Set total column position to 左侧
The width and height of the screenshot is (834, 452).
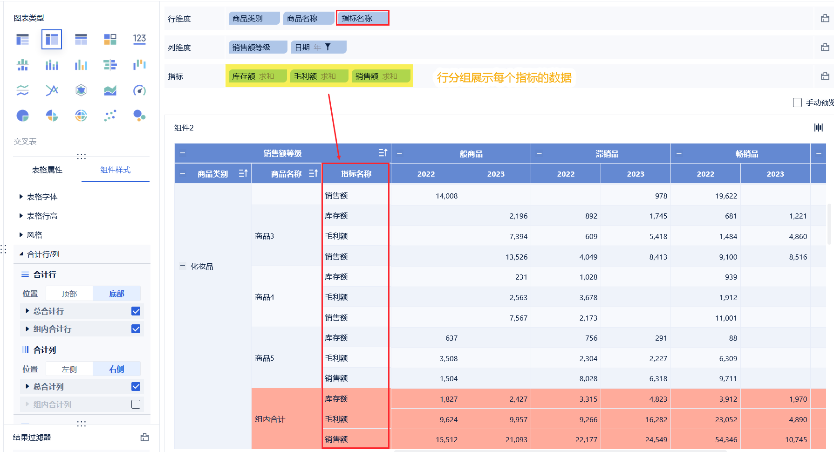click(x=69, y=369)
